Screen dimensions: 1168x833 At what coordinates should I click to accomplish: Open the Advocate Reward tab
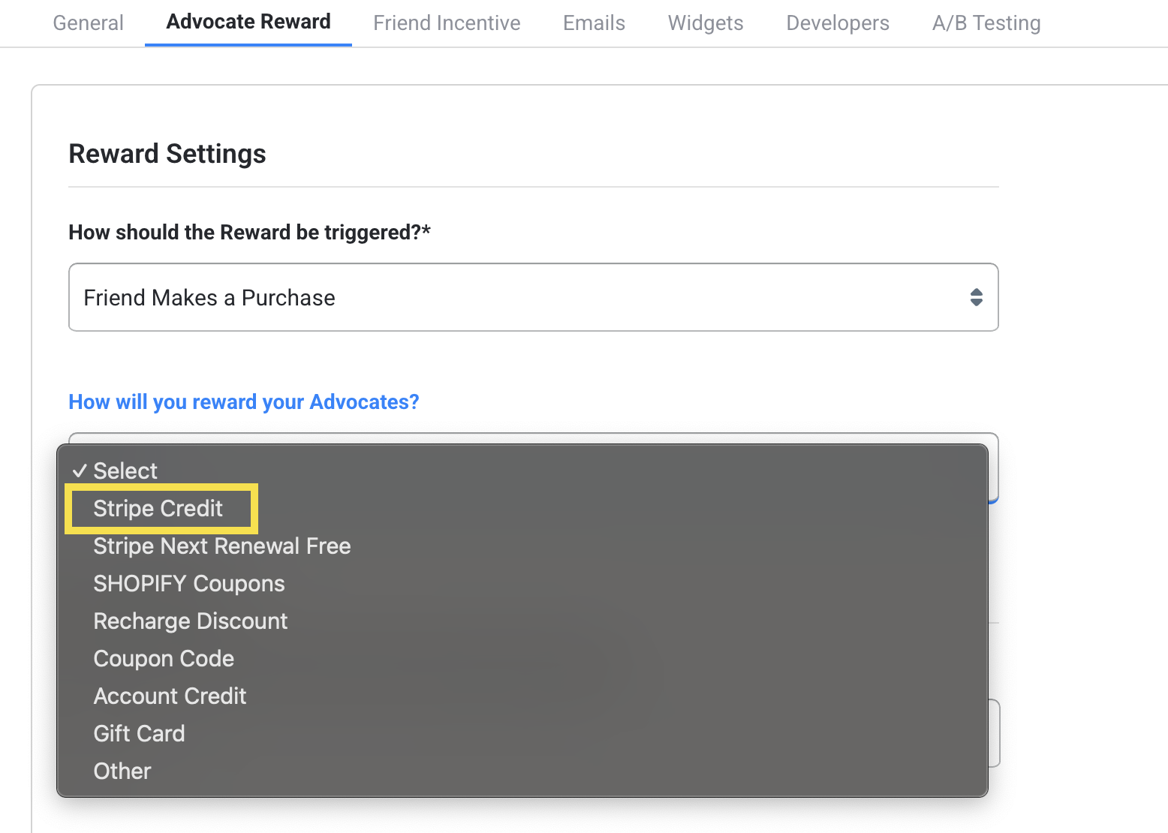pos(248,23)
